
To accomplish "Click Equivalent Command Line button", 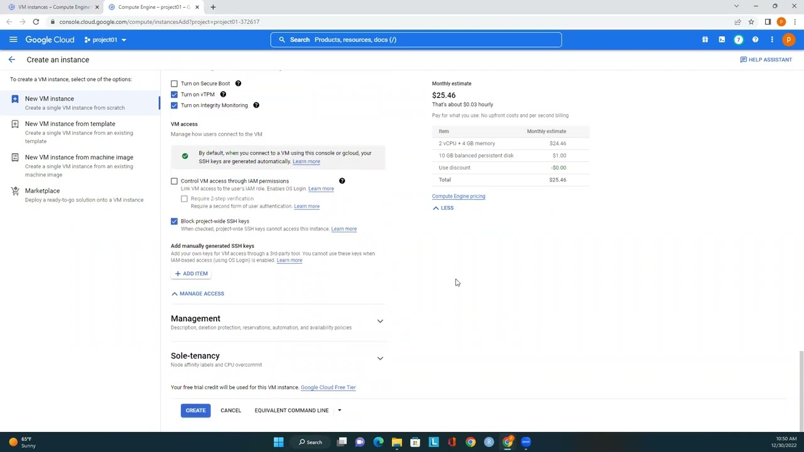I will click(x=291, y=411).
